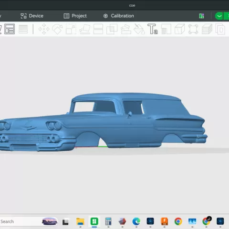The width and height of the screenshot is (229, 229).
Task: Click the green layout icon near the slice button
Action: pos(201,16)
